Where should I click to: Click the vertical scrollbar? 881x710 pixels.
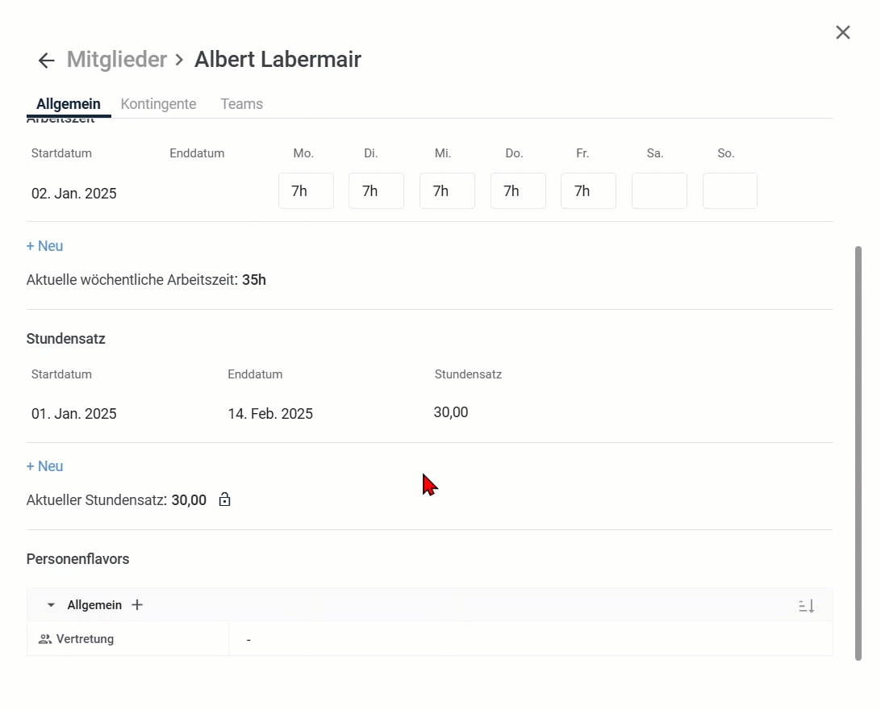click(858, 452)
